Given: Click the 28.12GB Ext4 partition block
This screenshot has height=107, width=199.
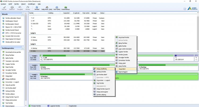Looking at the screenshot, I should pos(184,58).
